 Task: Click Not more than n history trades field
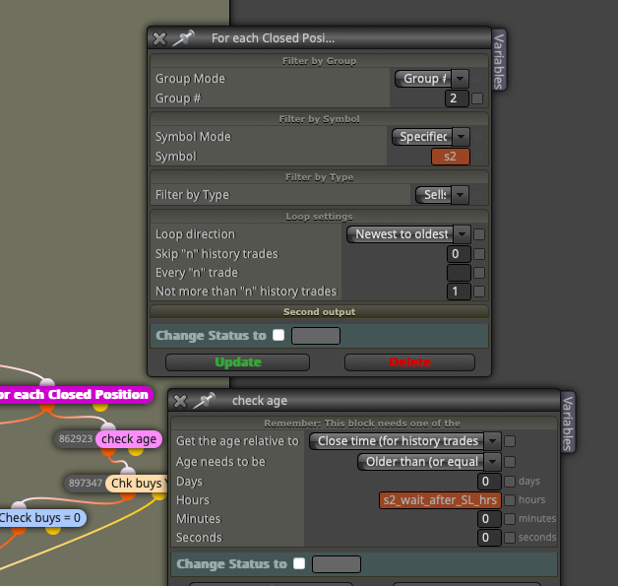[459, 292]
